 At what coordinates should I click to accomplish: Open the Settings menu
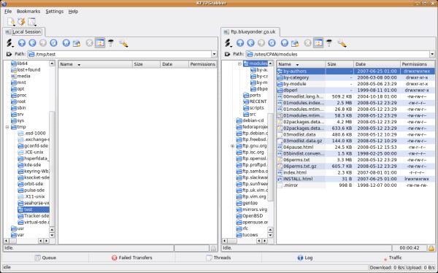55,12
